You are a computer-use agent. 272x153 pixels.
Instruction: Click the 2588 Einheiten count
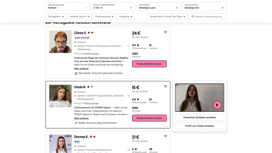pos(135,108)
